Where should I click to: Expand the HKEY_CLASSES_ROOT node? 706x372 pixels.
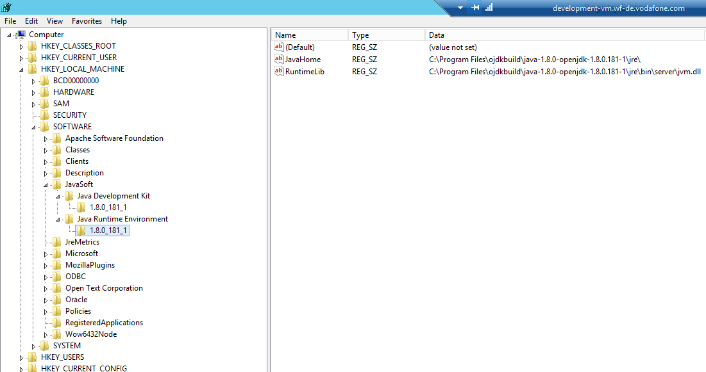click(x=21, y=47)
